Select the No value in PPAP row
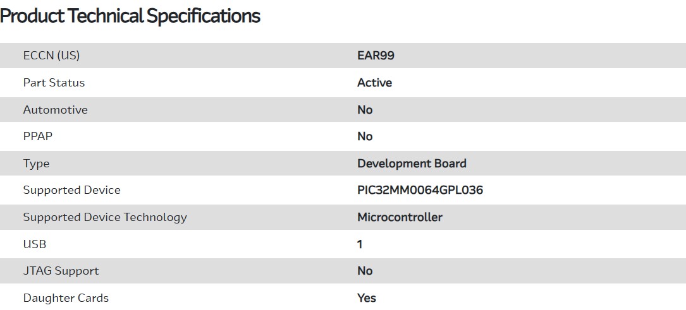 point(365,136)
